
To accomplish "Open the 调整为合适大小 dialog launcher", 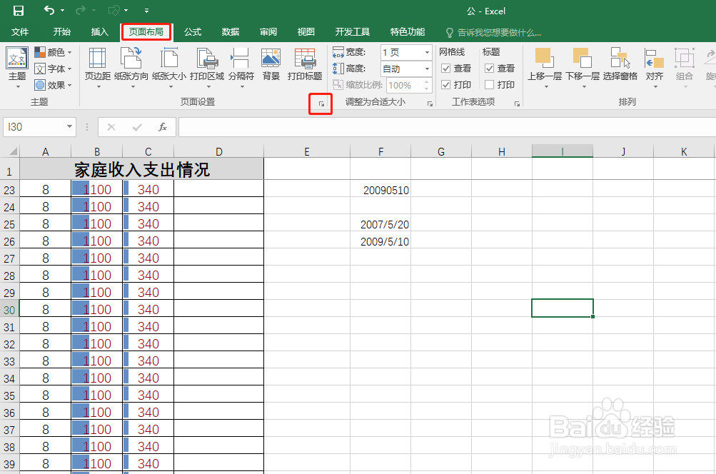I will [x=430, y=104].
